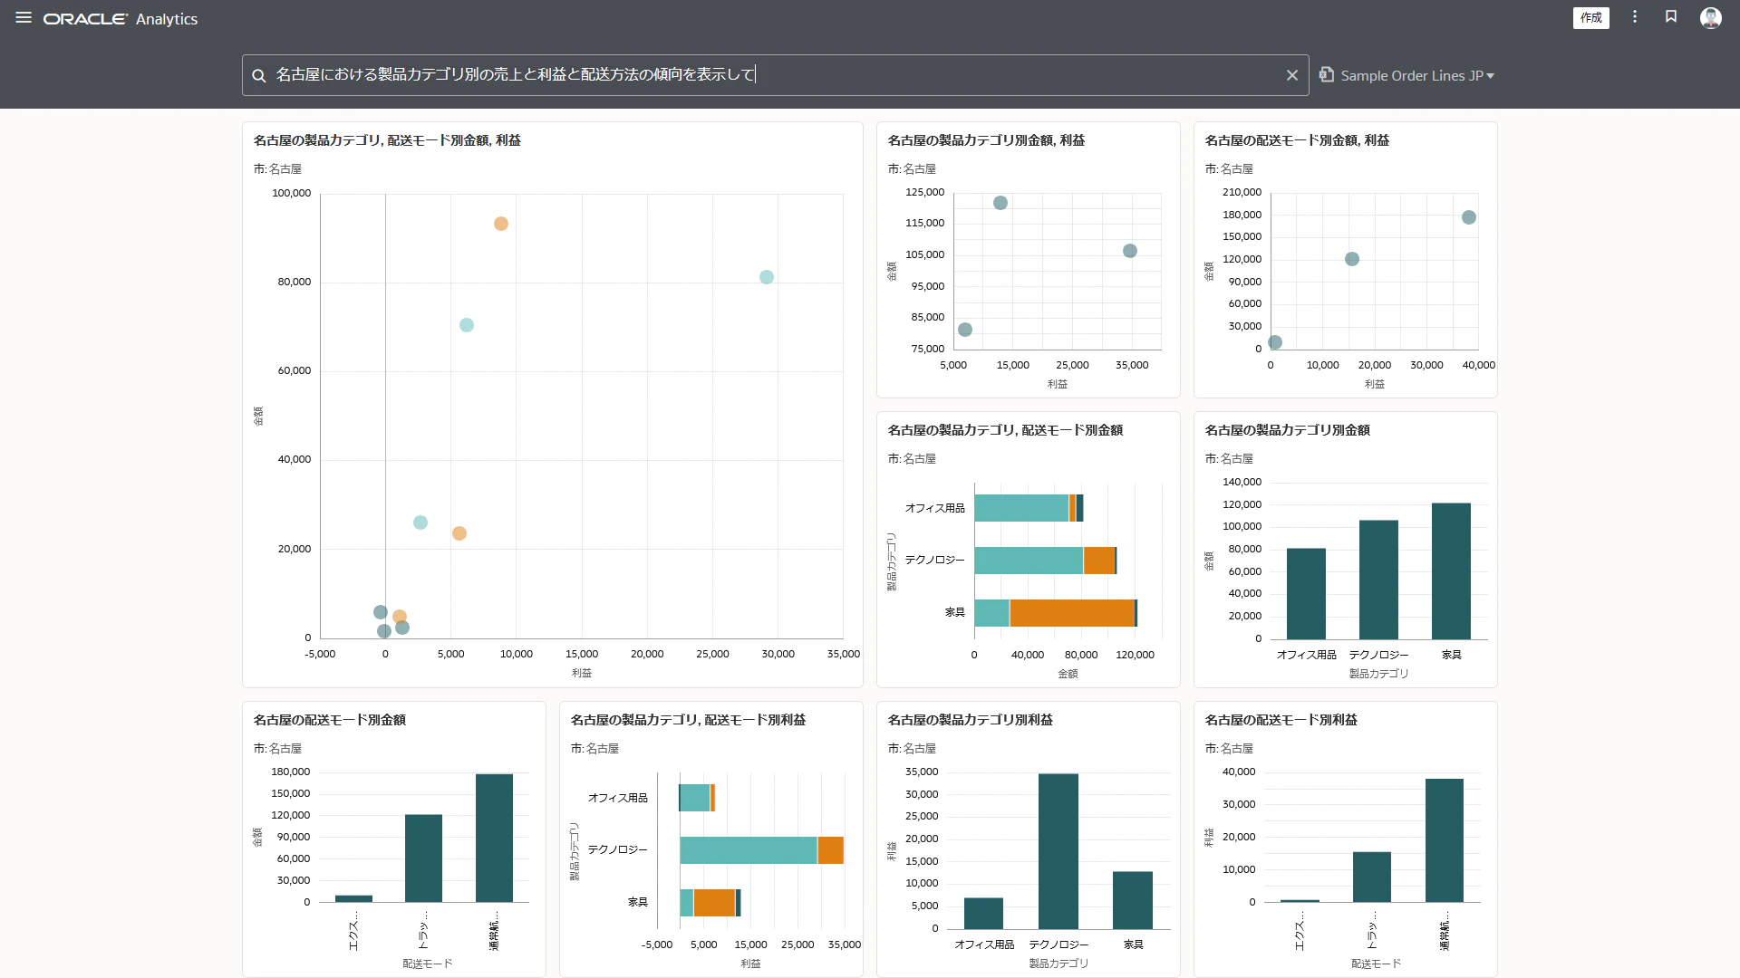Click orange segment of 家具 in stacked 金額 chart
This screenshot has width=1740, height=978.
click(x=1072, y=613)
